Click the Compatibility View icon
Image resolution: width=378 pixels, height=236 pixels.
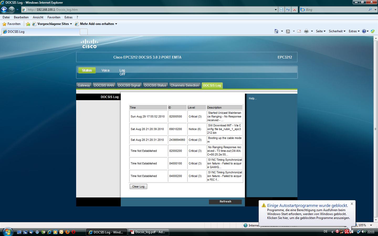(x=281, y=10)
